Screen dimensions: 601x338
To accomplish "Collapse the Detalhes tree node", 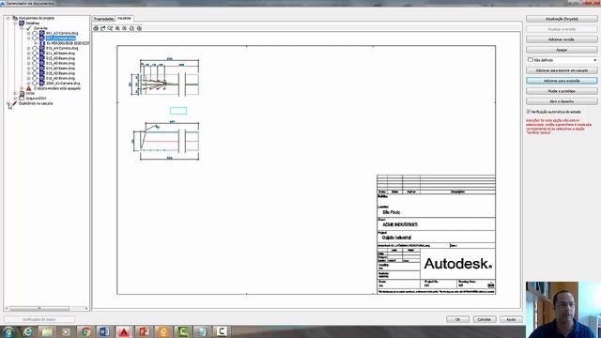I will click(x=15, y=23).
